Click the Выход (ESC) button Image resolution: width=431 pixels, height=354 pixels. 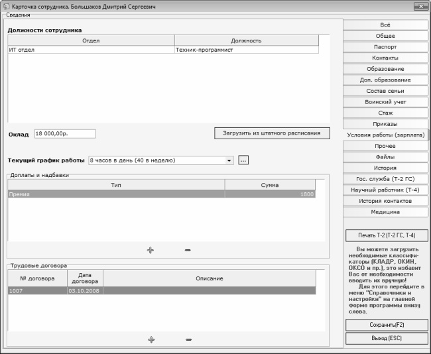[x=387, y=338]
